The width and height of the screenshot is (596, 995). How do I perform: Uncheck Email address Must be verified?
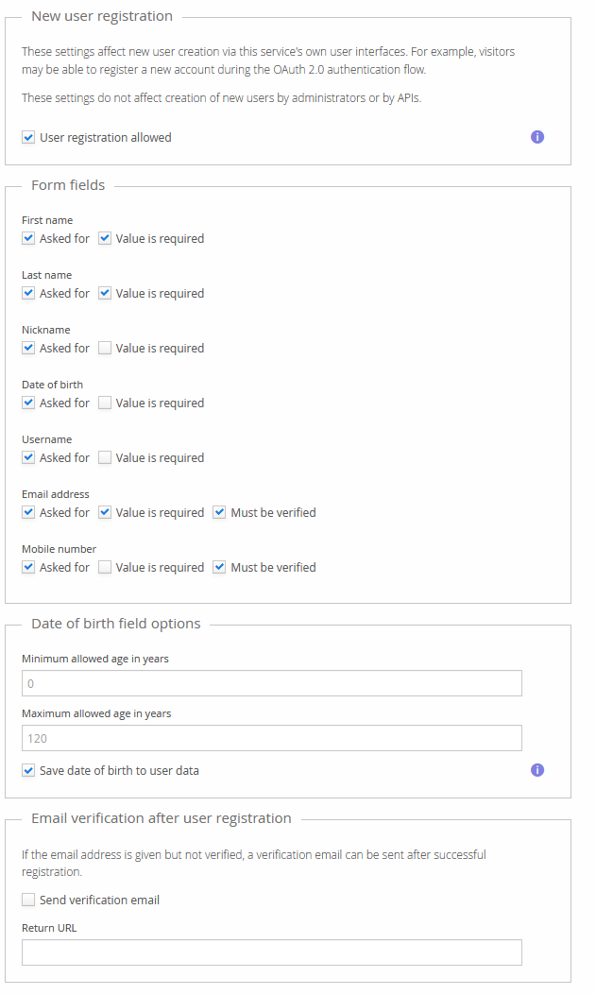click(x=219, y=512)
